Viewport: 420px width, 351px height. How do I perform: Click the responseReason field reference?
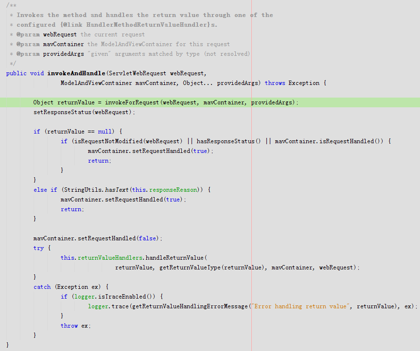(173, 190)
